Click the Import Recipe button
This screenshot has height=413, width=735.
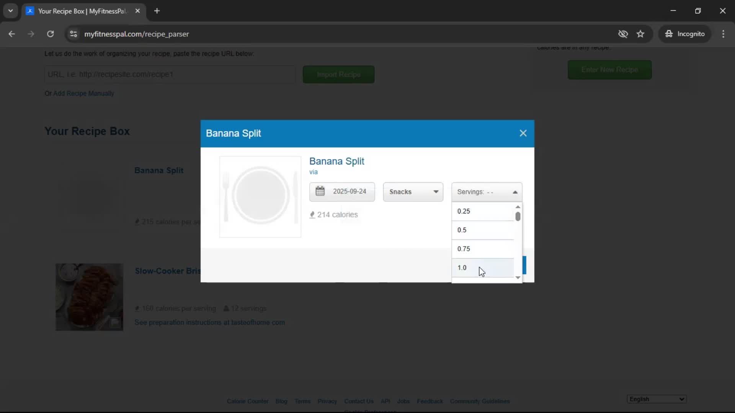tap(339, 75)
